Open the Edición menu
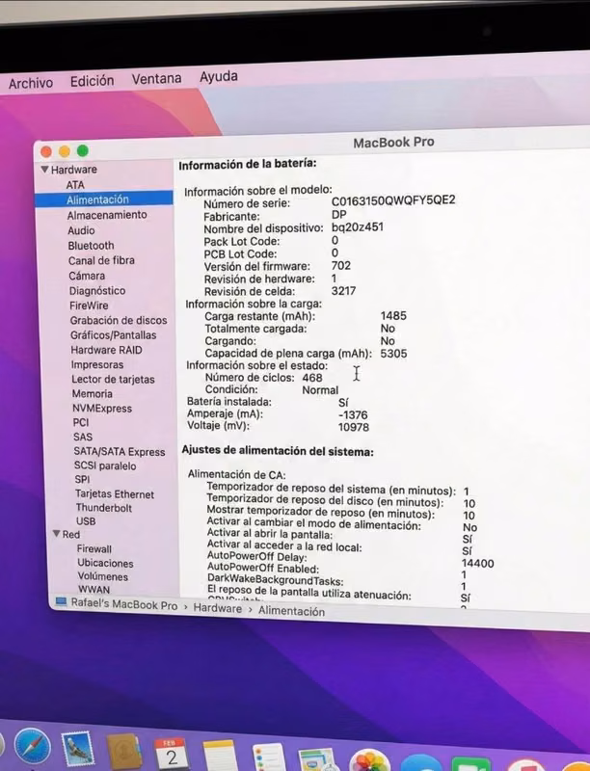Image resolution: width=590 pixels, height=771 pixels. point(92,81)
